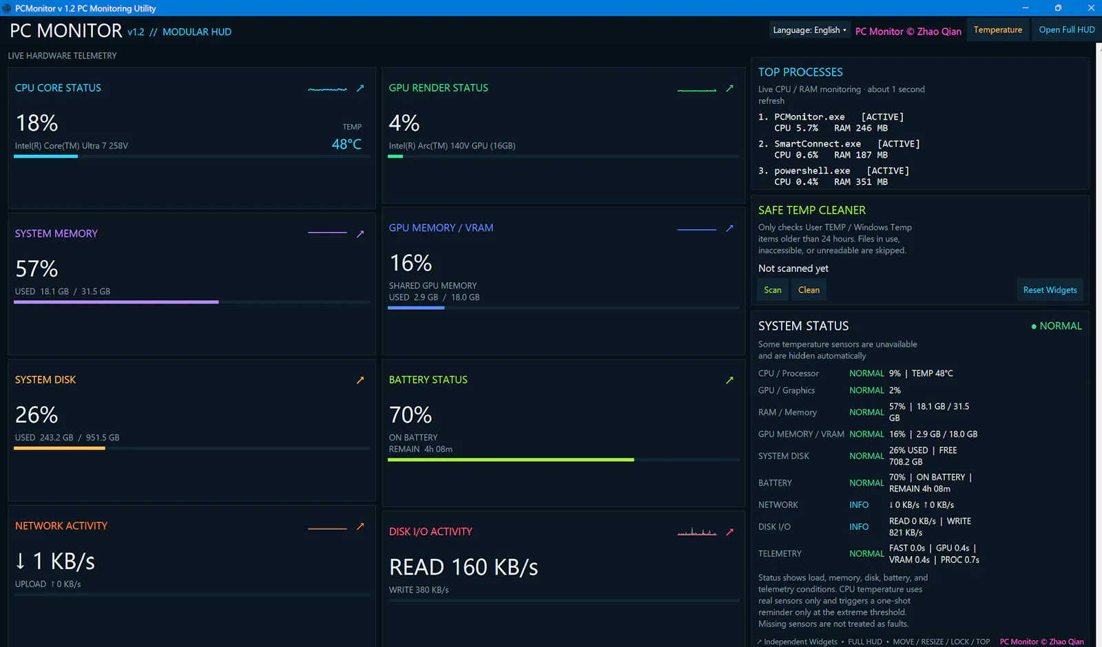Click the READ 160 KB/s value

(x=464, y=567)
